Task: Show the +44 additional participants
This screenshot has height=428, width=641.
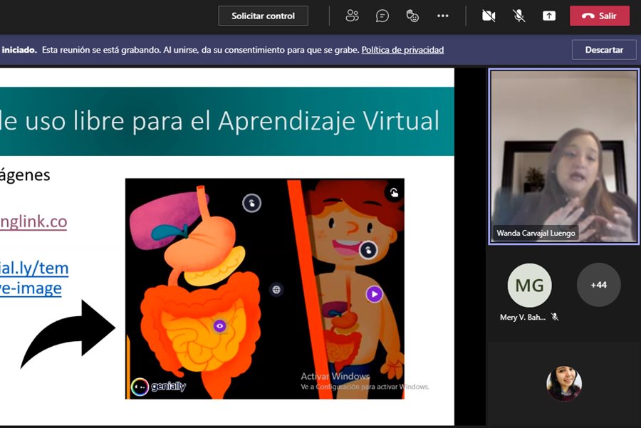Action: tap(598, 285)
